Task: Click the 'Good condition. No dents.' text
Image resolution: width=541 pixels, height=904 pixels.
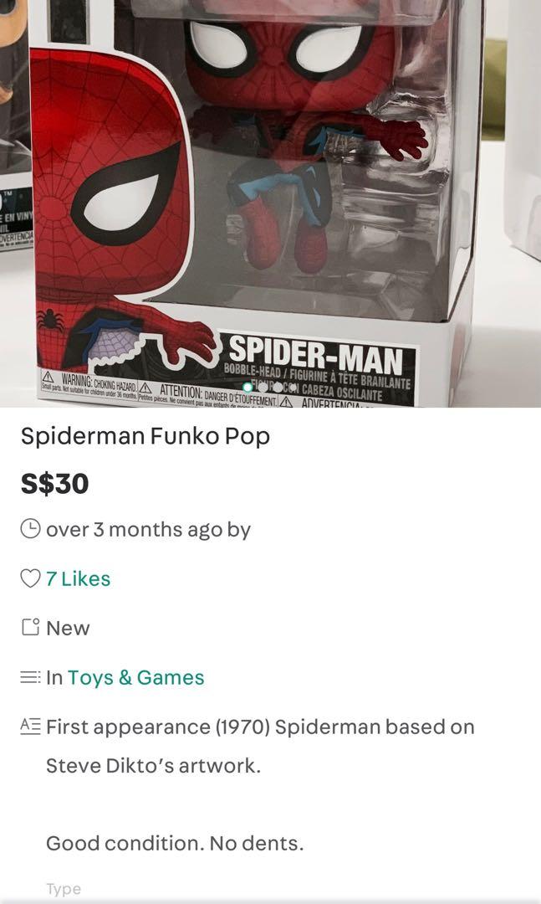Action: pos(175,844)
